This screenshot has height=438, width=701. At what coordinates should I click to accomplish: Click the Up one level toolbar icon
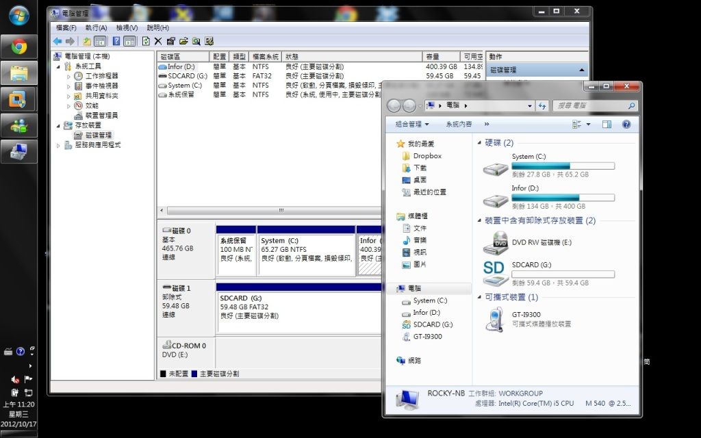(86, 41)
